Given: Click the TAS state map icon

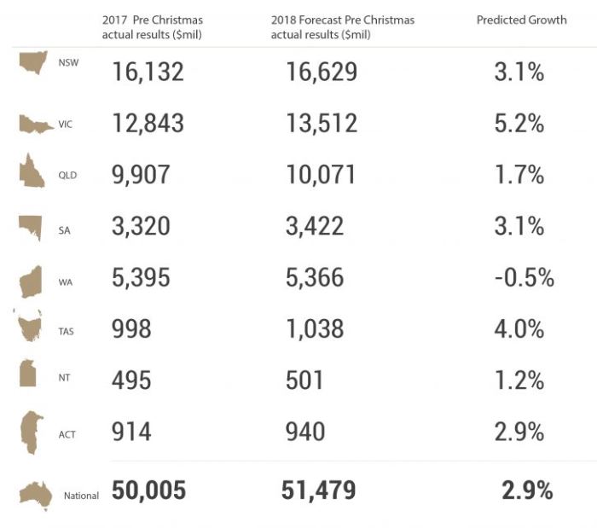Looking at the screenshot, I should (x=28, y=325).
